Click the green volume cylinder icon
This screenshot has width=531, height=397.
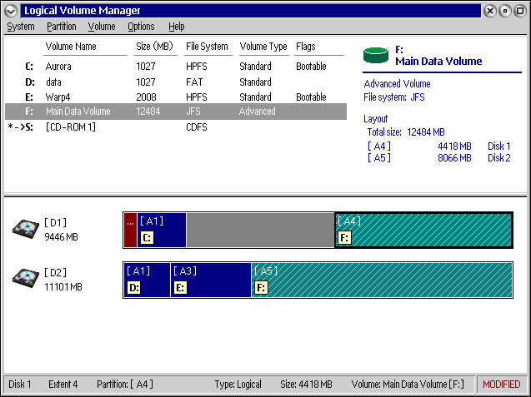coord(376,55)
